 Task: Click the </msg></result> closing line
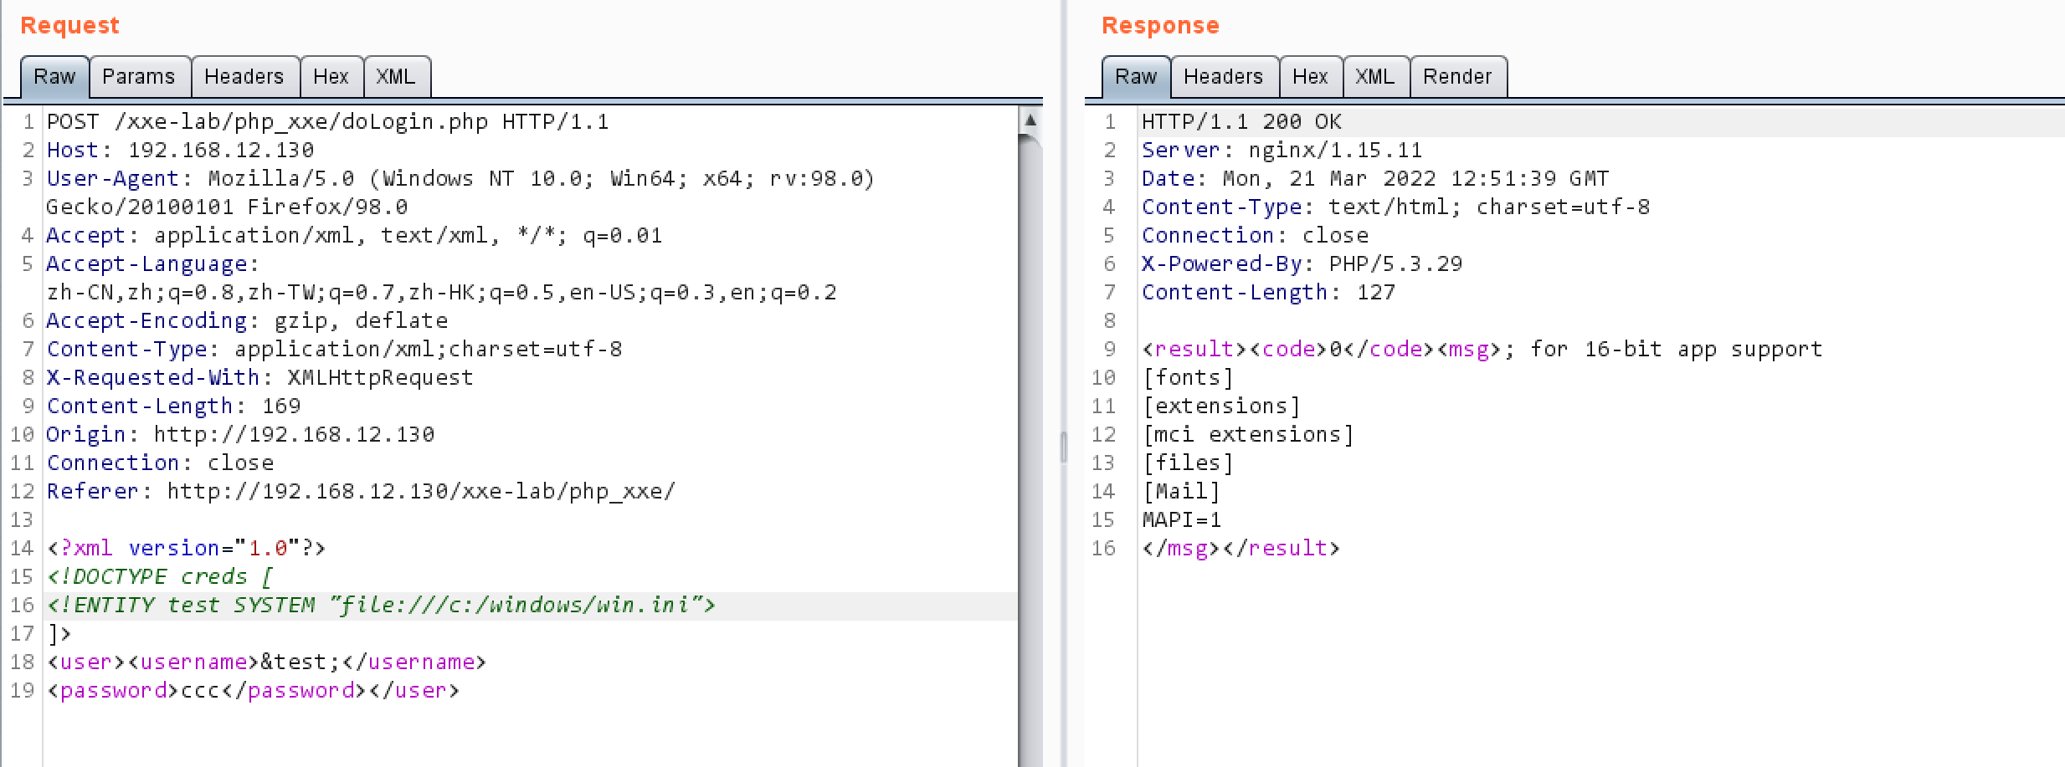point(1241,549)
